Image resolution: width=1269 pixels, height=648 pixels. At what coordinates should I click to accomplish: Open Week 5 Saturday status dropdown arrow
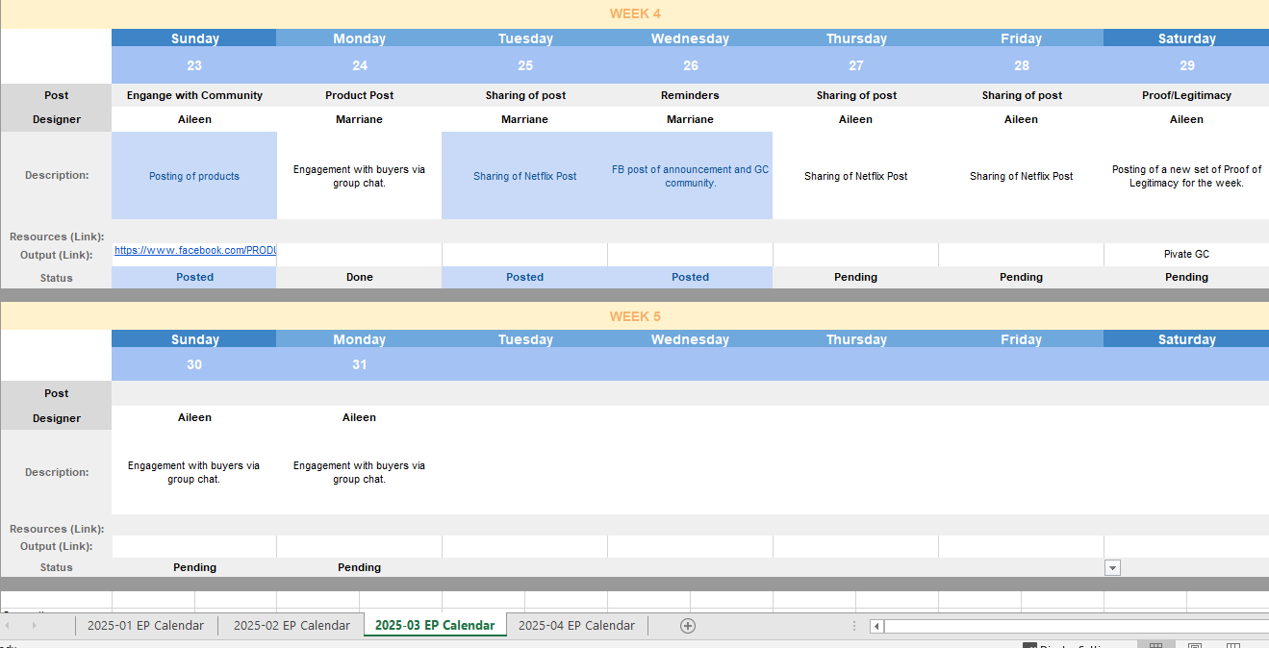[x=1112, y=568]
